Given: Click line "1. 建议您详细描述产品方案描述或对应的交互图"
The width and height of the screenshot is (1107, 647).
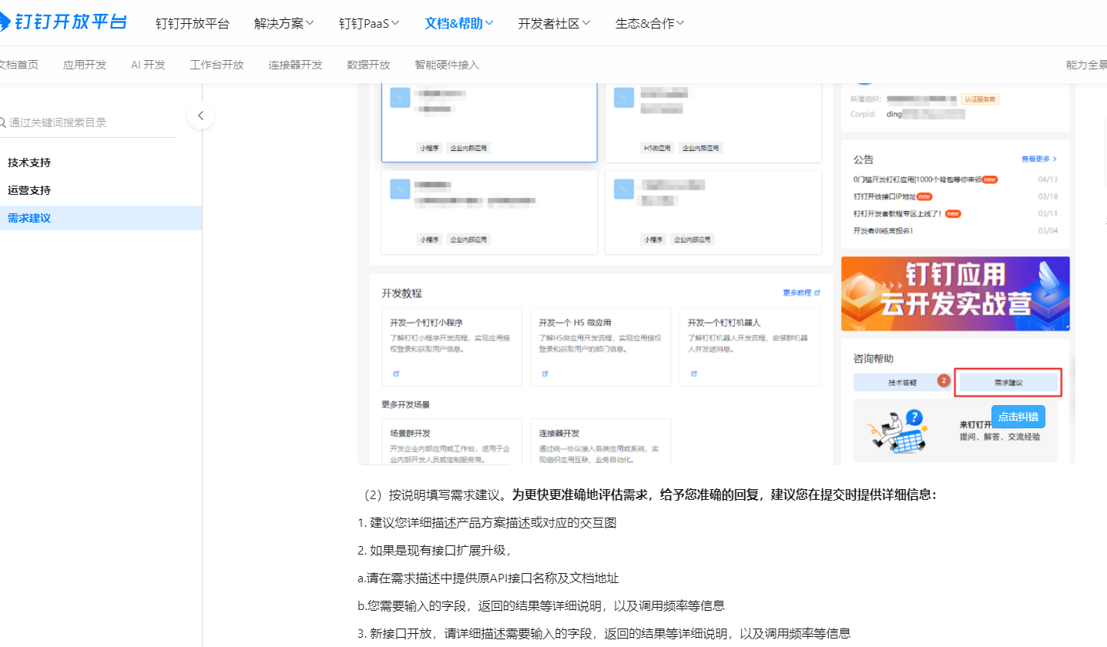Looking at the screenshot, I should point(487,523).
